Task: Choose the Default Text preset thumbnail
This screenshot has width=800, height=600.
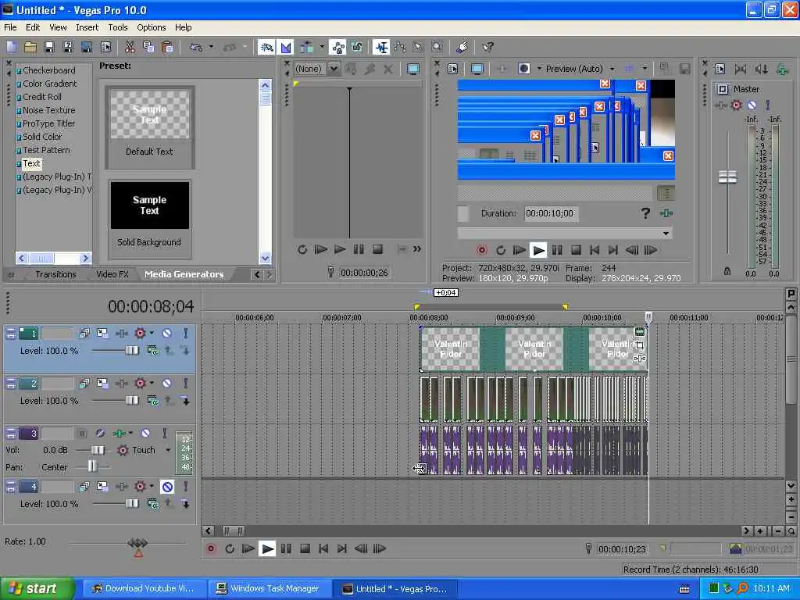Action: pos(149,115)
